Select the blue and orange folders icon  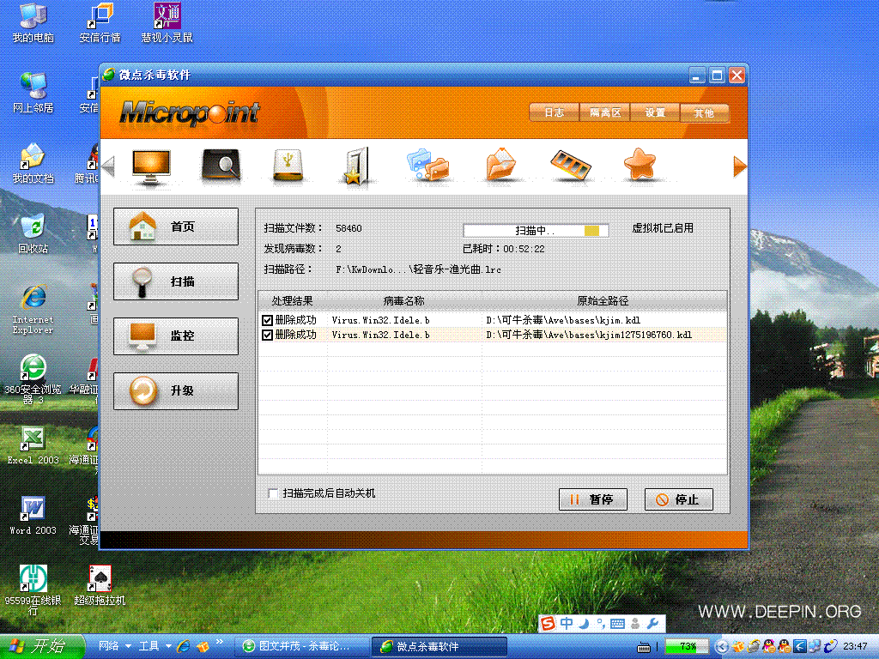(427, 165)
